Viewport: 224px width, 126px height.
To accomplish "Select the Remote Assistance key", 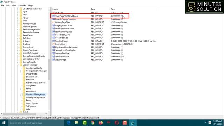I will click(x=31, y=33).
